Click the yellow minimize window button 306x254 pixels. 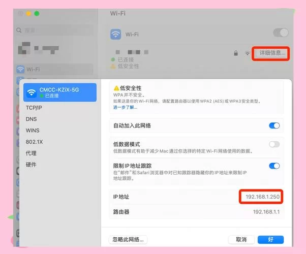[x=28, y=13]
